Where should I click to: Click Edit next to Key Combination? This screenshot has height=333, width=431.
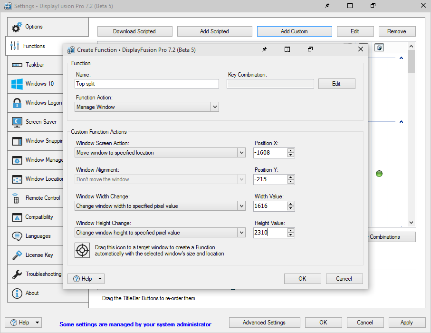[336, 84]
